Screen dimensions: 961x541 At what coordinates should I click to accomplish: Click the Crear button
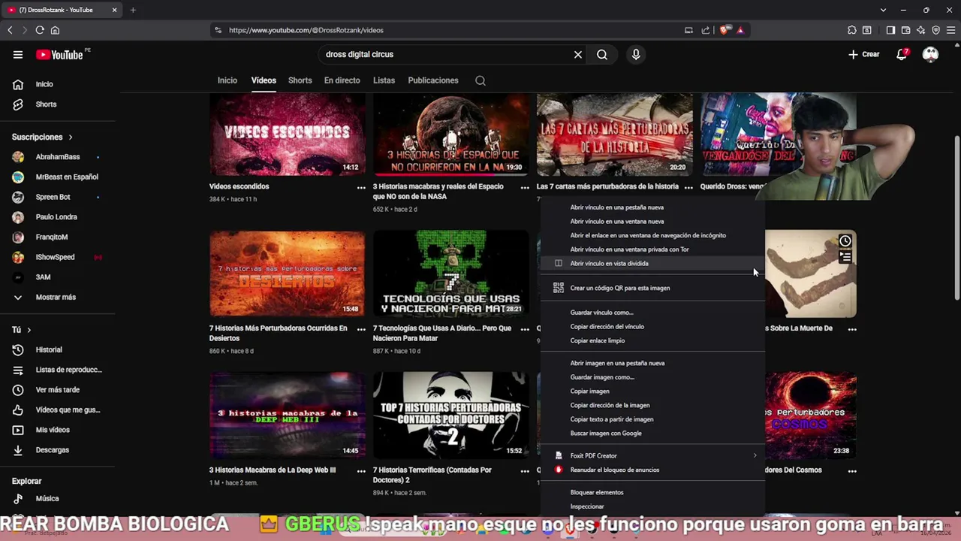(864, 54)
